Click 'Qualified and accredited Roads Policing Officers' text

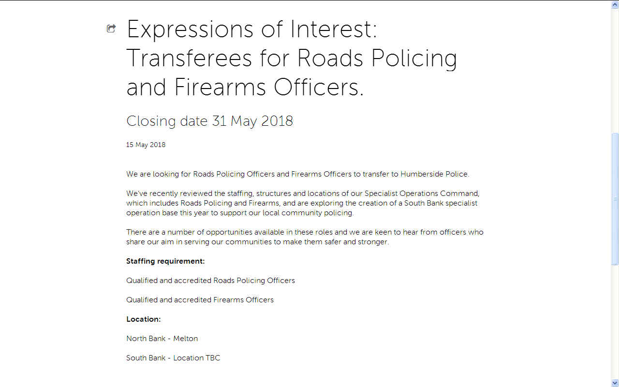210,281
